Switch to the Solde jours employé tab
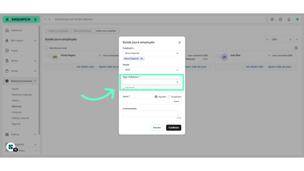304x171 pixels. coord(106,31)
